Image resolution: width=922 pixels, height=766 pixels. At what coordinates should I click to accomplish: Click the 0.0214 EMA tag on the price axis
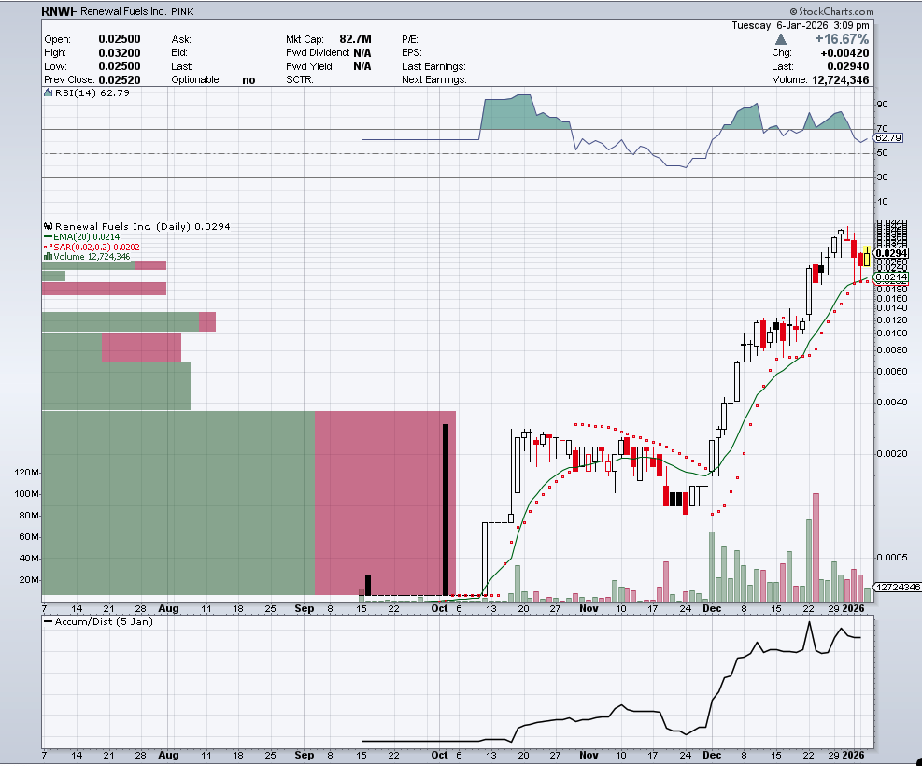(x=891, y=277)
